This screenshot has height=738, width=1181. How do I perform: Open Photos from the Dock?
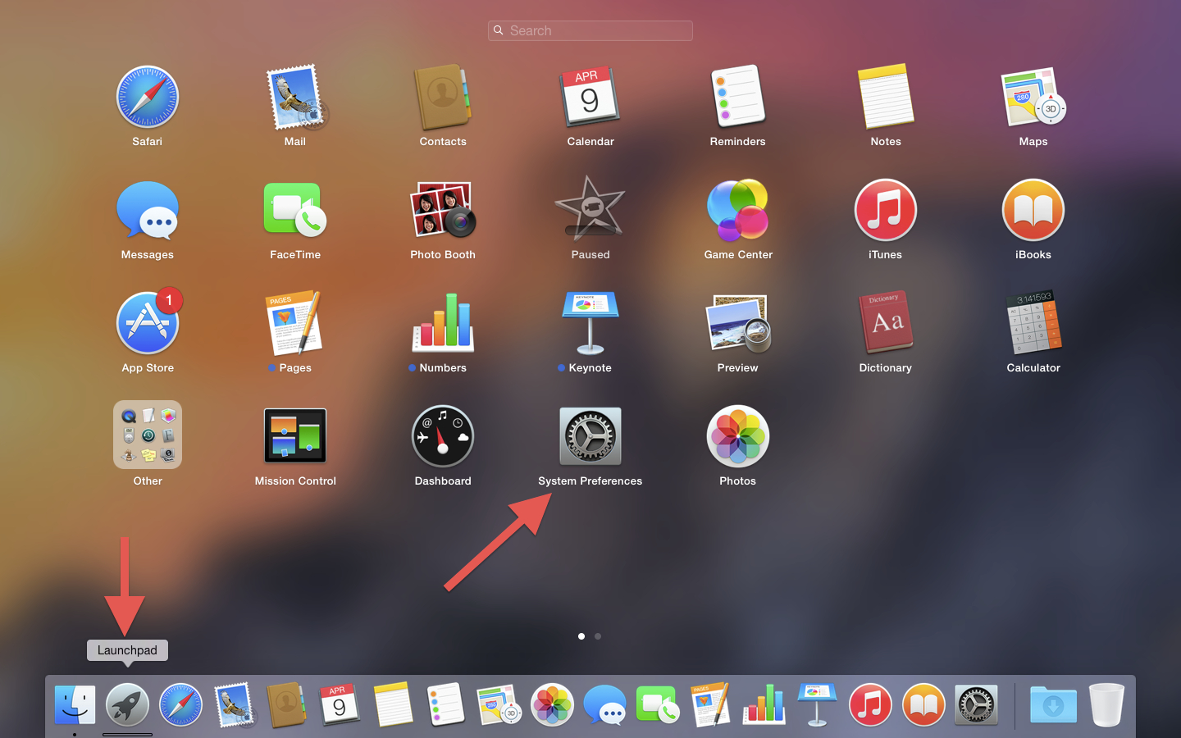click(x=552, y=704)
